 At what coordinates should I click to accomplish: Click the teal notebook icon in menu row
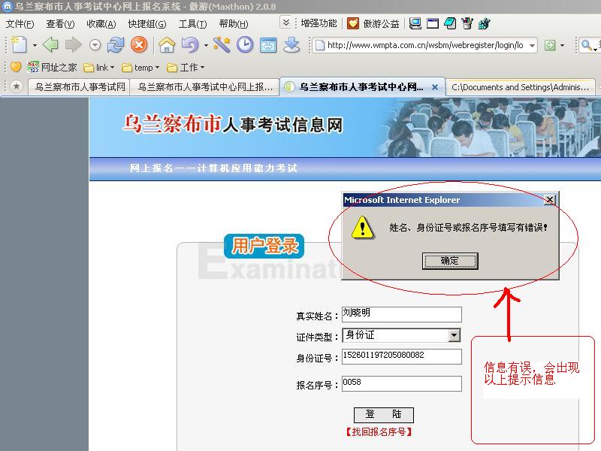[450, 24]
